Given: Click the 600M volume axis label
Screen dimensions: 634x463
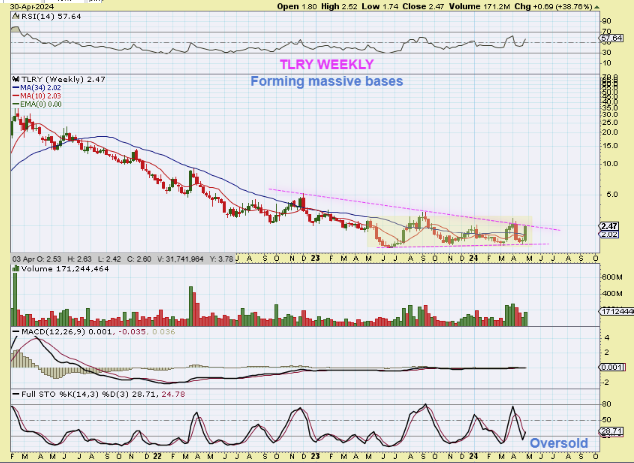Looking at the screenshot, I should tap(613, 278).
